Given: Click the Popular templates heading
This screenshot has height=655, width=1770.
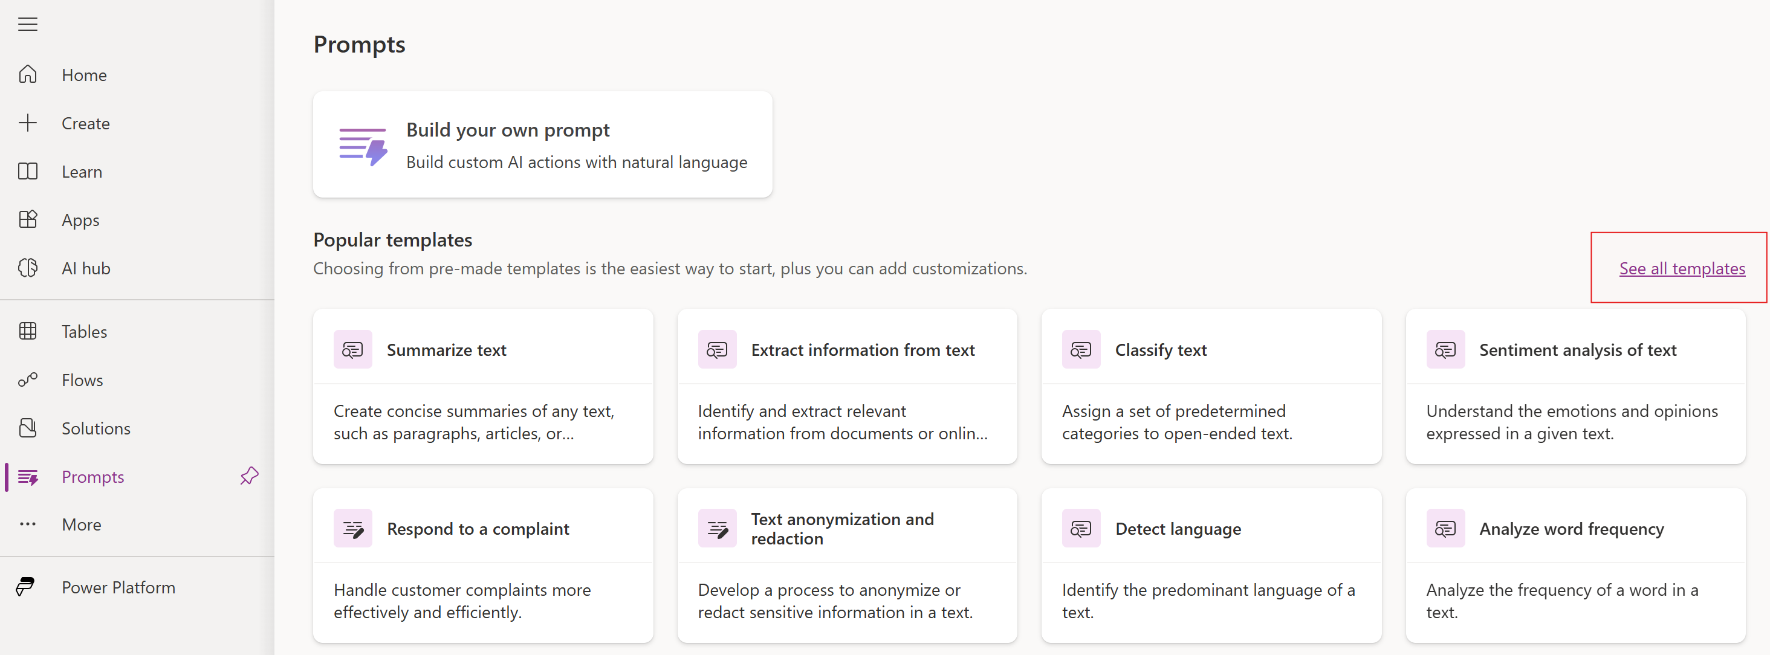Looking at the screenshot, I should point(392,240).
